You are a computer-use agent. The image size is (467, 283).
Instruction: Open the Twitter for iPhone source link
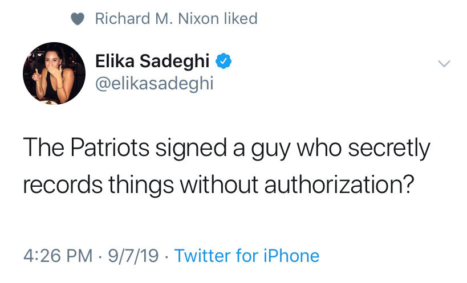(x=247, y=256)
